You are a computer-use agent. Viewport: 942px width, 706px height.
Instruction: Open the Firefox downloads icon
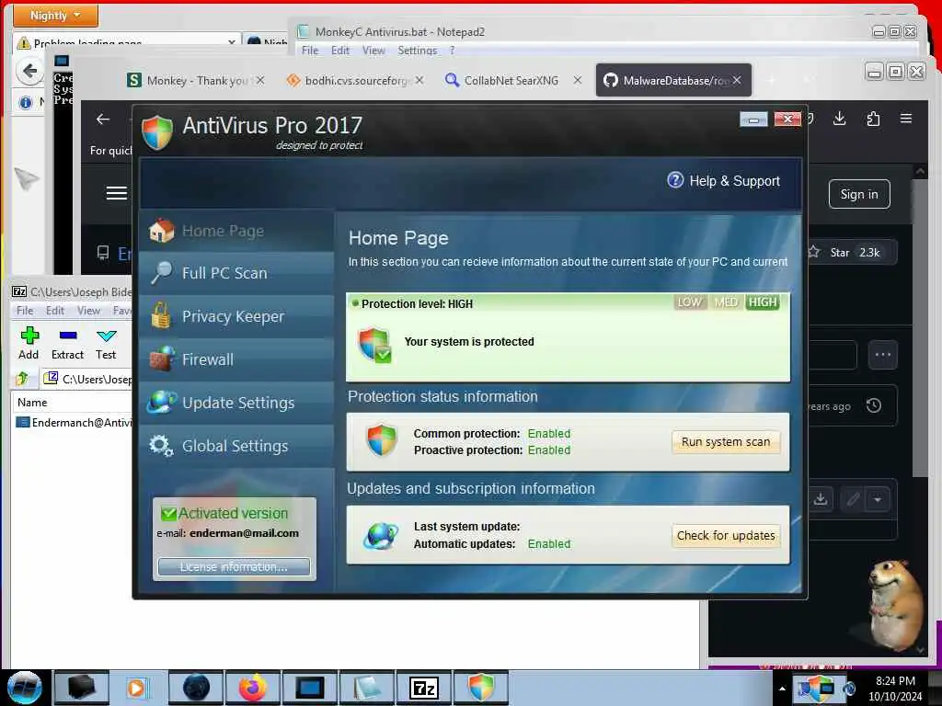[x=839, y=119]
